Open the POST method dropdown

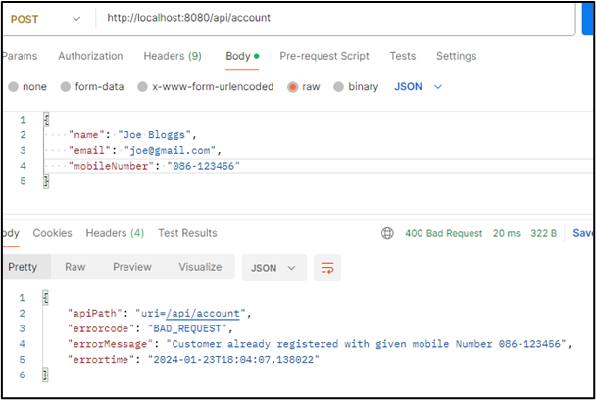45,19
